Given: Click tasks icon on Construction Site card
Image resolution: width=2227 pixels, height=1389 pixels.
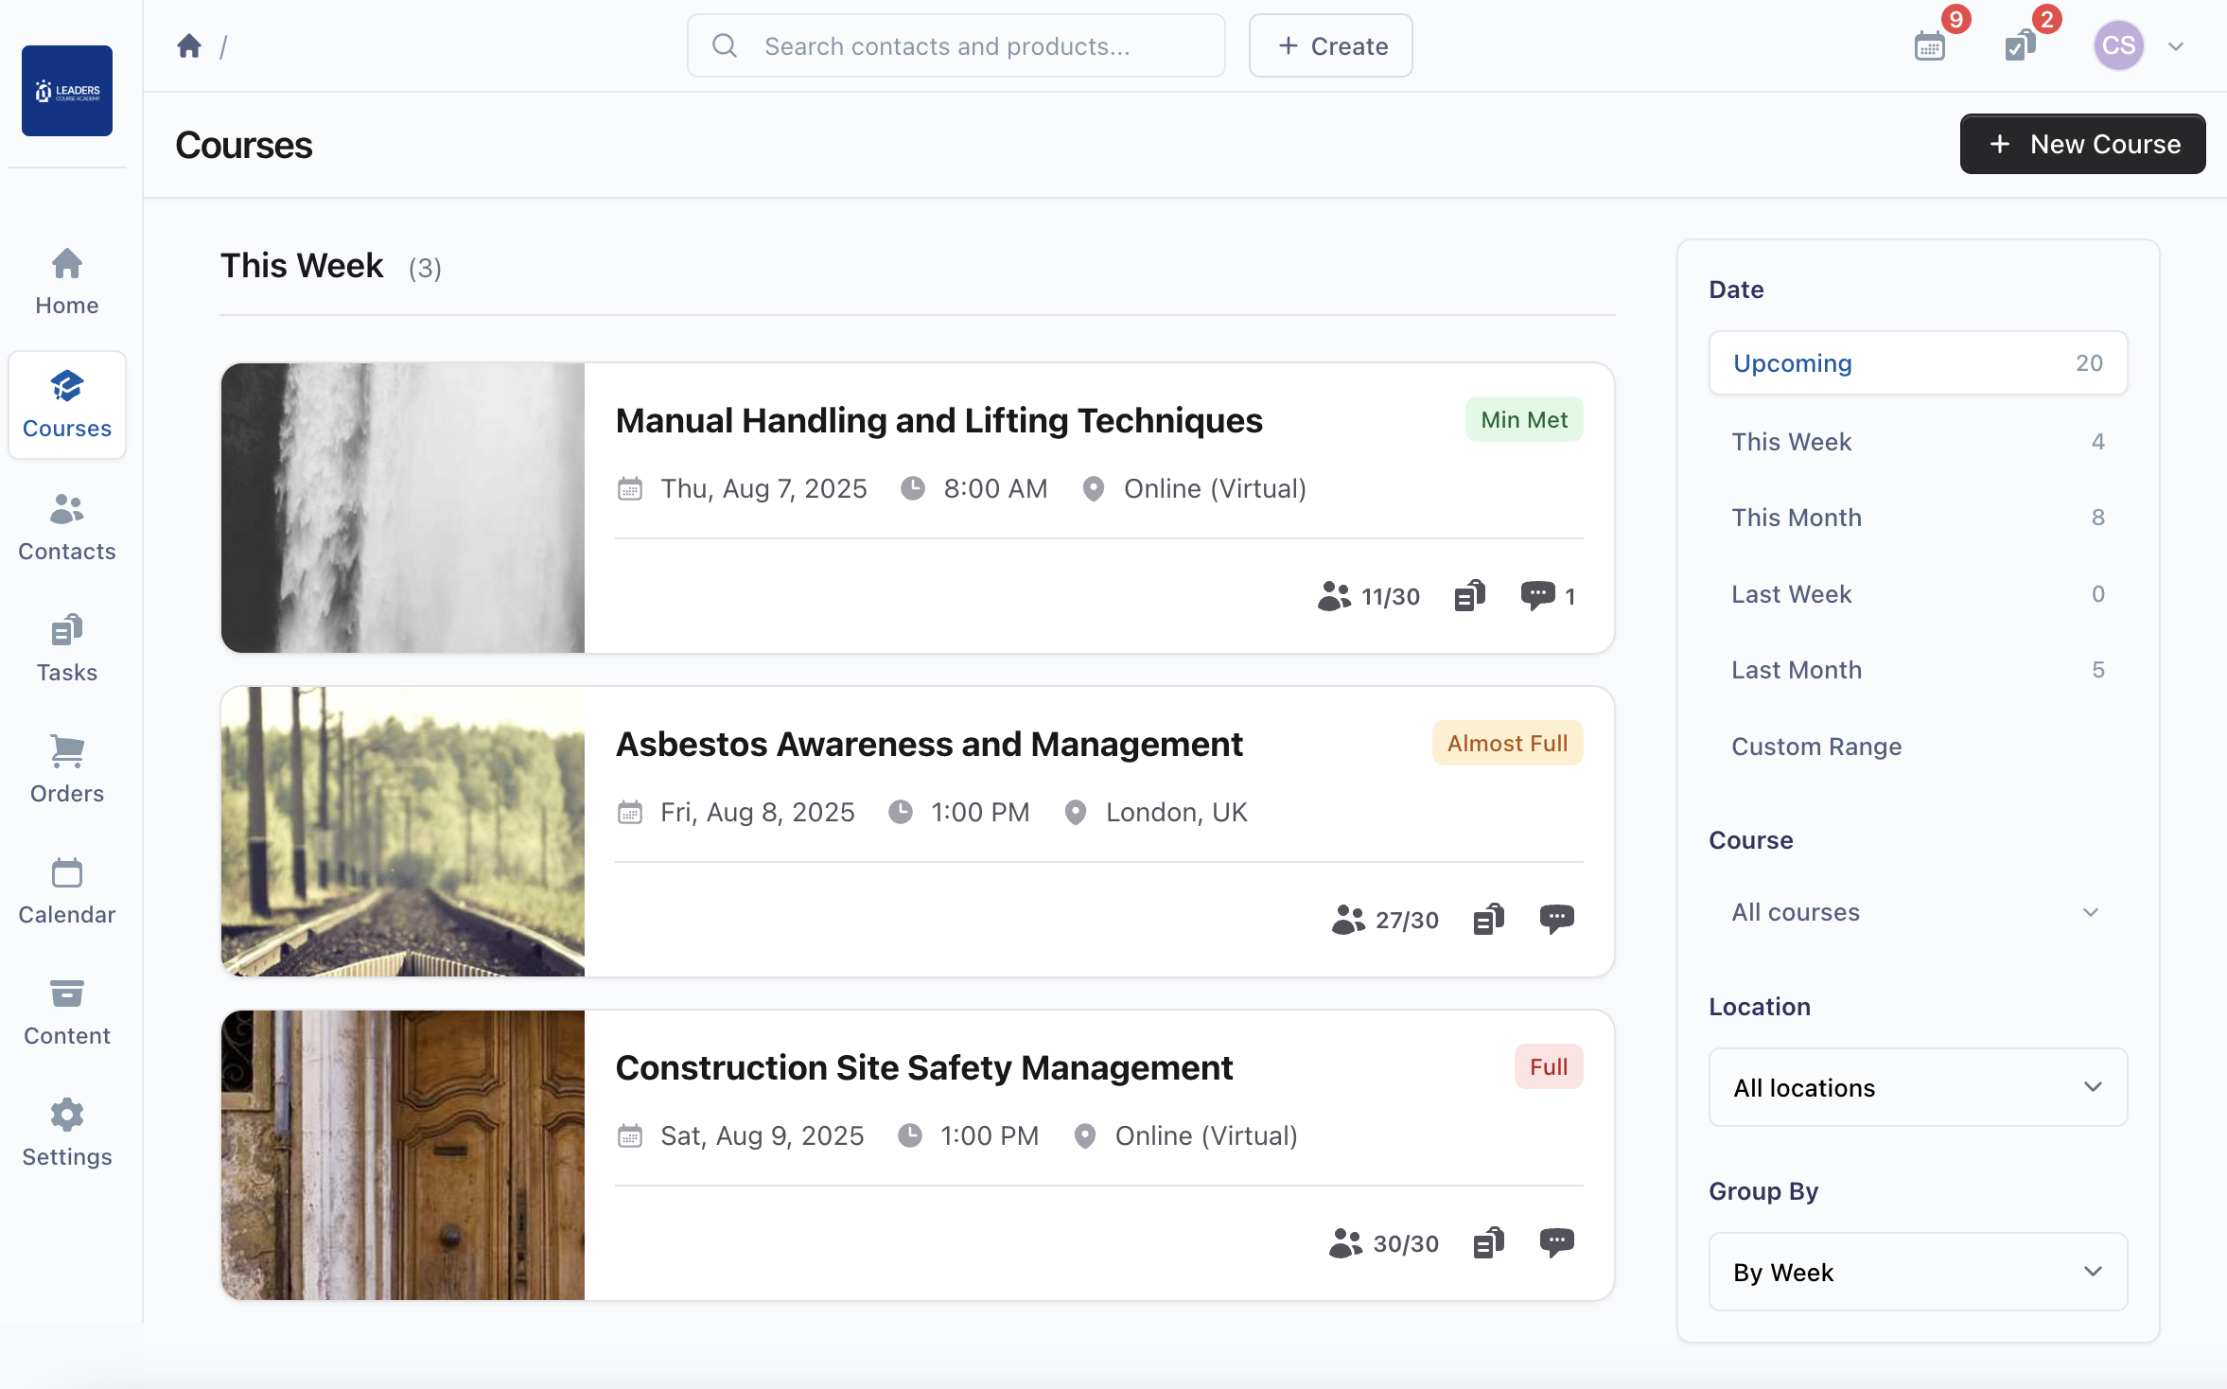Looking at the screenshot, I should (x=1488, y=1243).
